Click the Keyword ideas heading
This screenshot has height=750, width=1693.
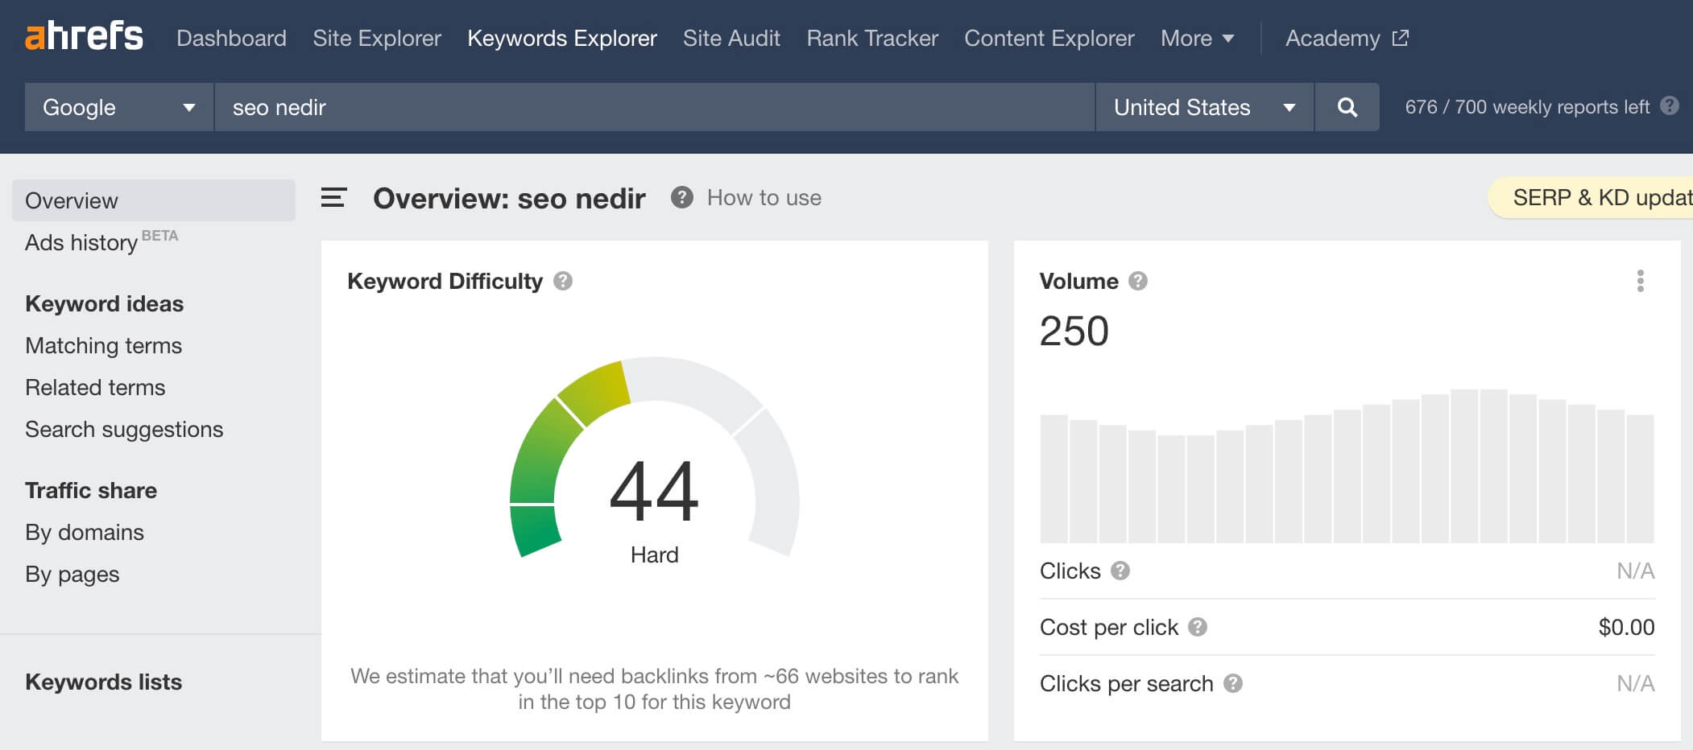[104, 303]
